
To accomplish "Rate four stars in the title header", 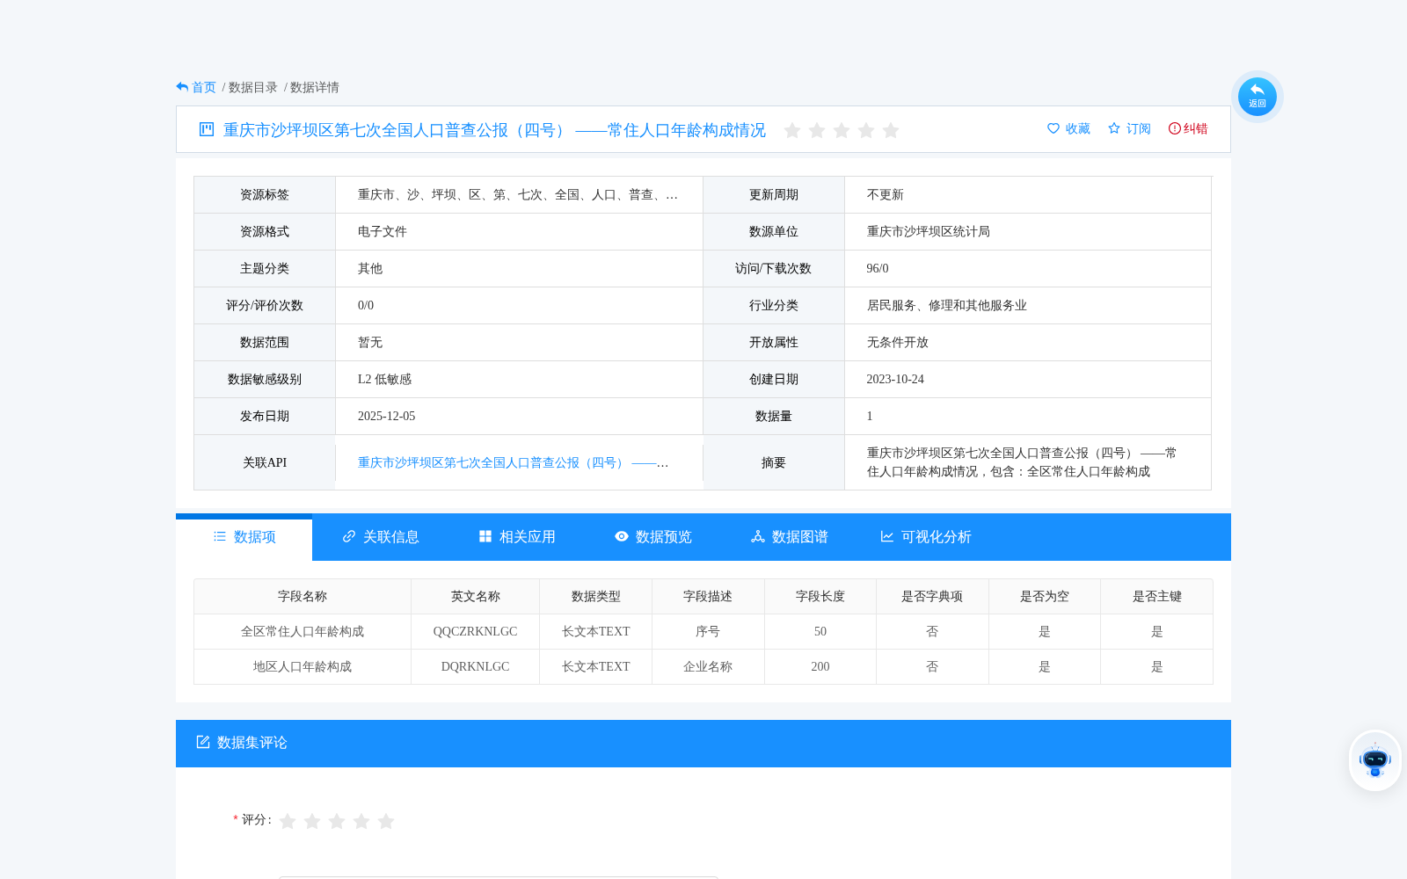I will click(866, 131).
